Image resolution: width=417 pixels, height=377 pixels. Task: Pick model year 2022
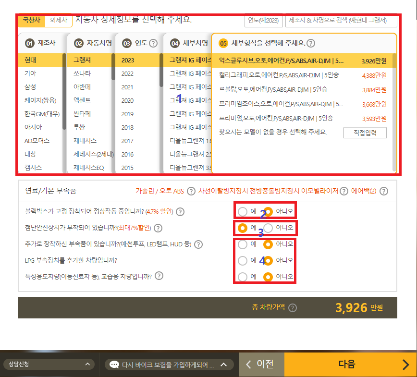127,73
